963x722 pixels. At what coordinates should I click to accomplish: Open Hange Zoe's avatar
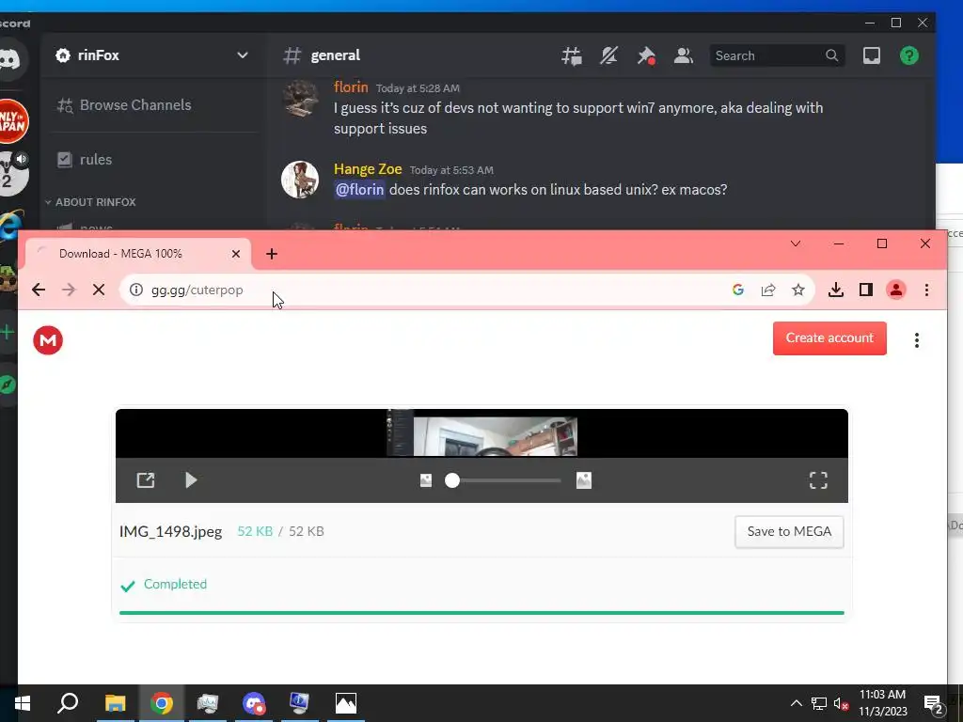[x=300, y=180]
